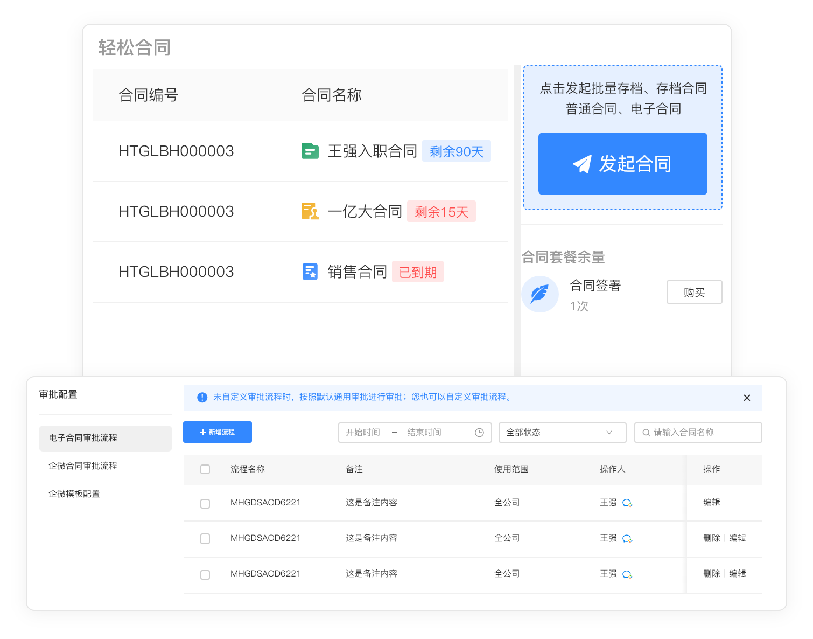Open the 开始时间 start date picker
The width and height of the screenshot is (813, 639).
point(363,433)
